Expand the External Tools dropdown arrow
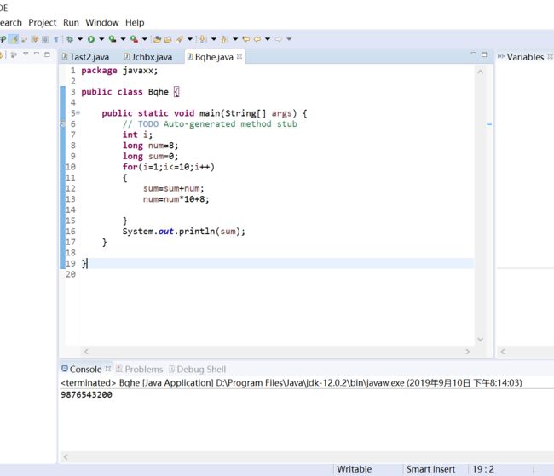This screenshot has height=476, width=554. (145, 39)
